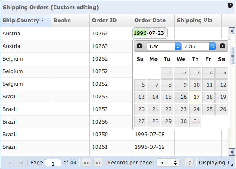Viewport: 236px width, 169px height.
Task: Pick December 25 in date picker
Action: pyautogui.click(x=209, y=109)
